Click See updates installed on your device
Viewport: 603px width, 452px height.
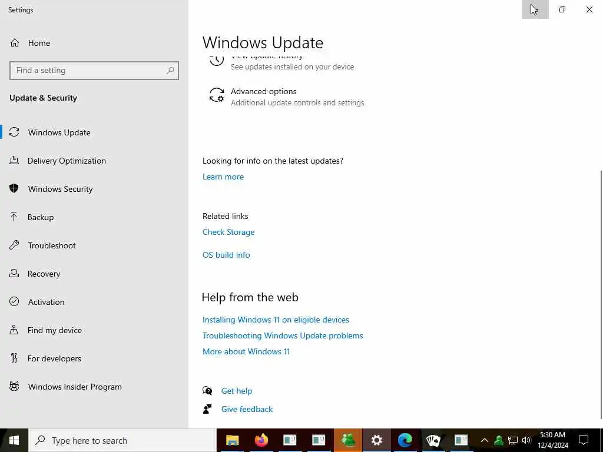pyautogui.click(x=292, y=67)
